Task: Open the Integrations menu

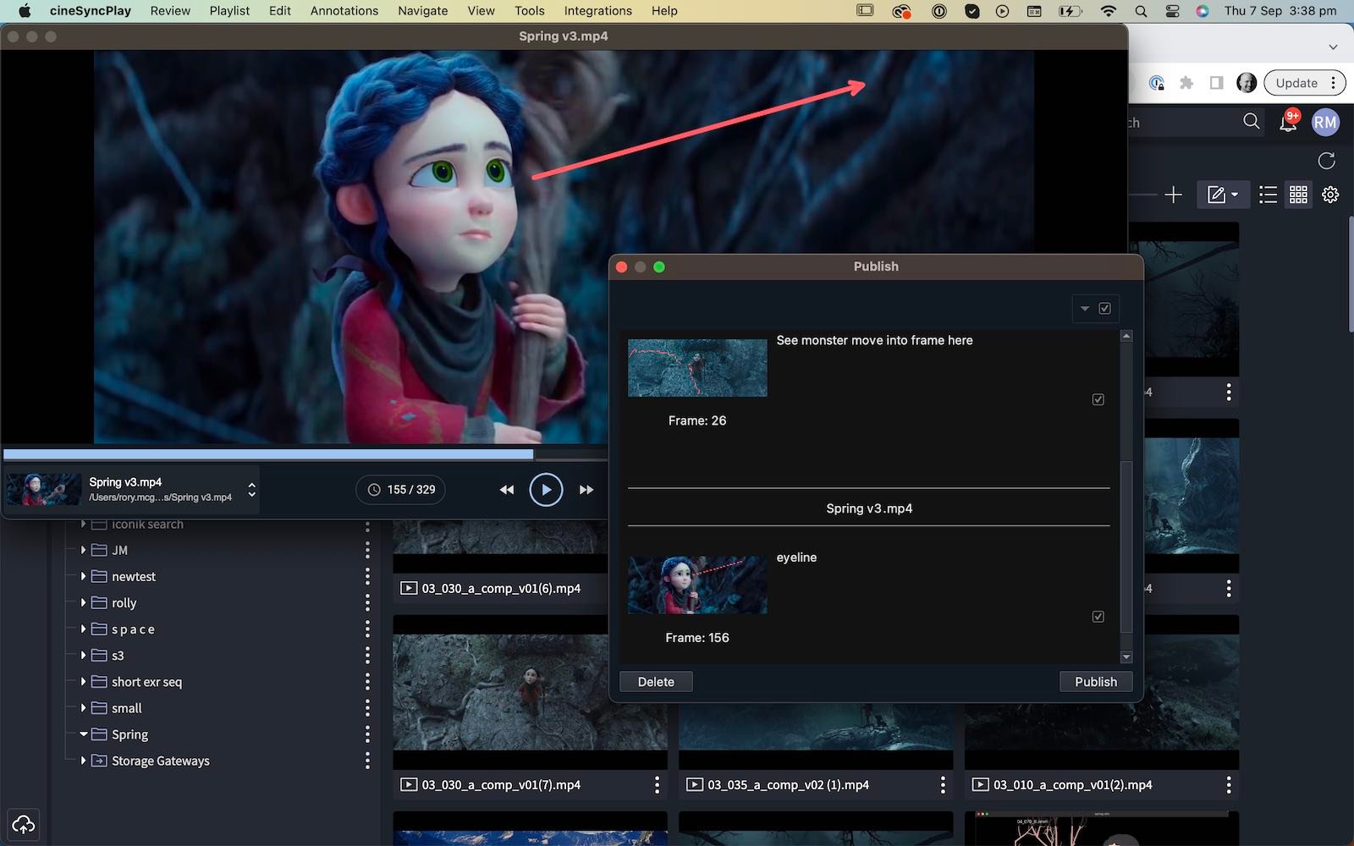Action: 598,11
